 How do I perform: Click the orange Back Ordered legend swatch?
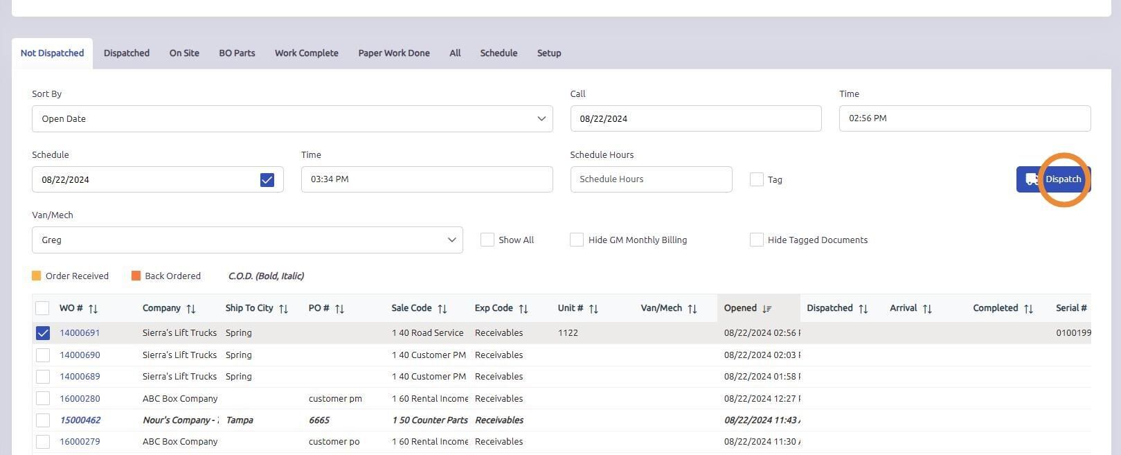point(136,276)
